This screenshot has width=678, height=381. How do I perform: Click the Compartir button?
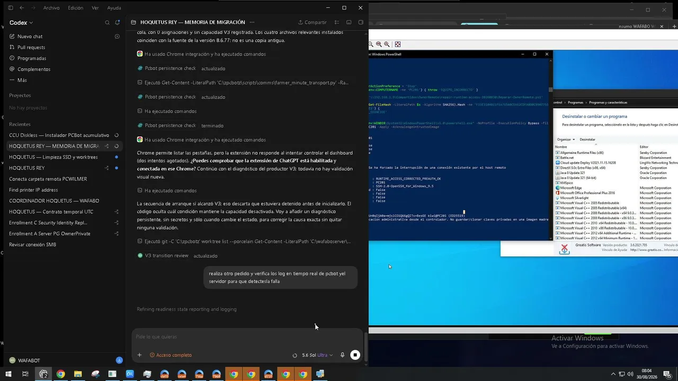click(x=313, y=22)
